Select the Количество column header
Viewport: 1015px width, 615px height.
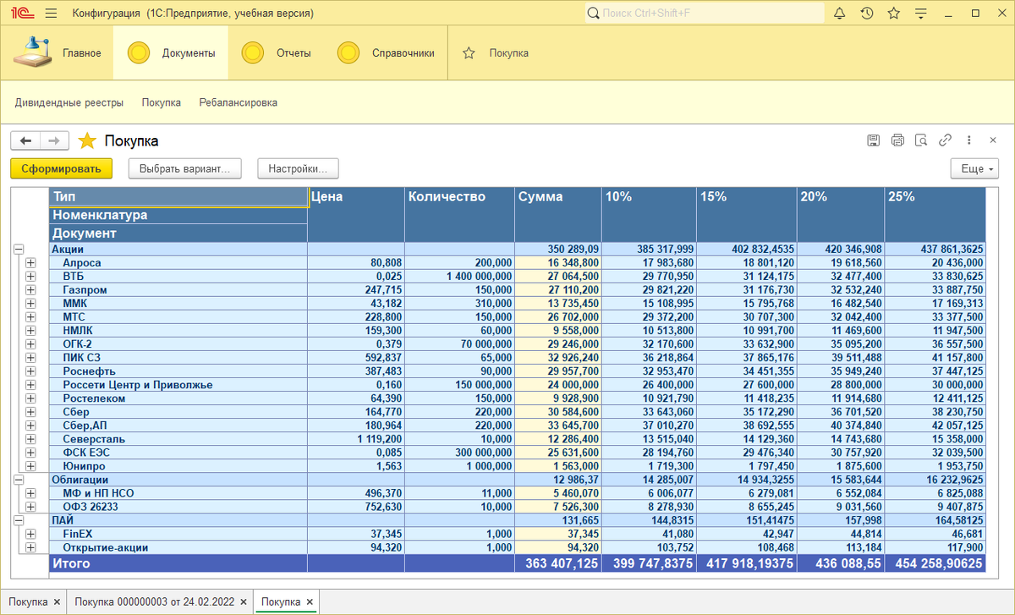pyautogui.click(x=459, y=215)
